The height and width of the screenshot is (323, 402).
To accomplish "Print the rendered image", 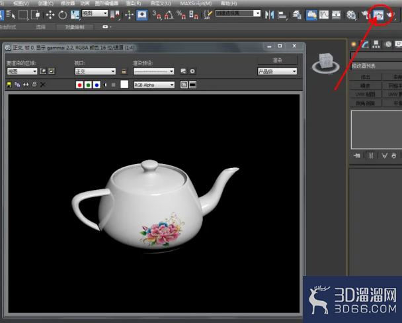I will [x=34, y=85].
